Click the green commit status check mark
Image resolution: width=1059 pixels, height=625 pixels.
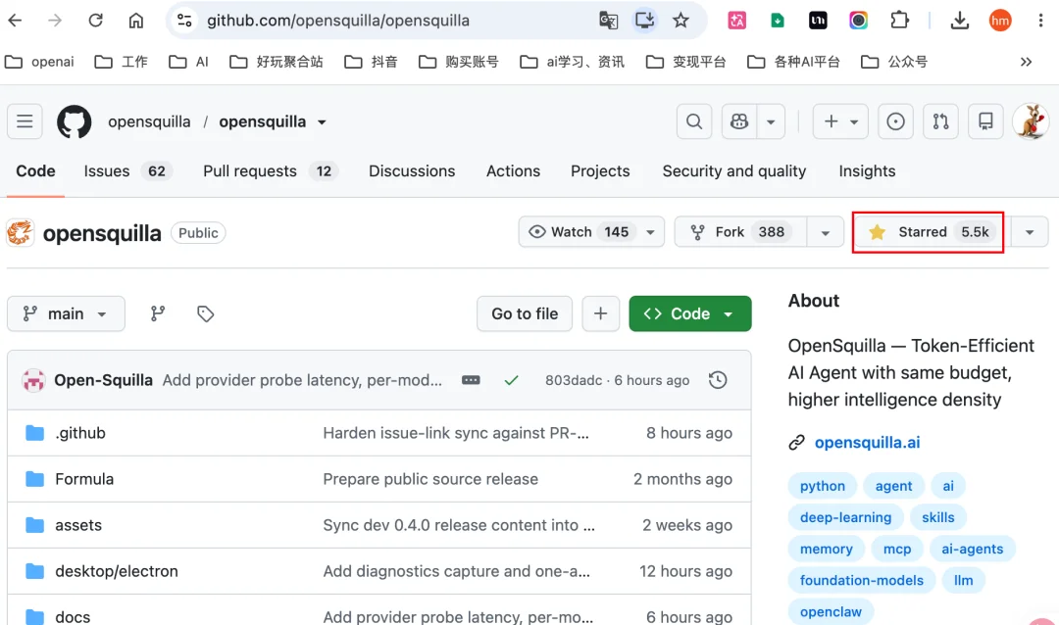coord(511,380)
